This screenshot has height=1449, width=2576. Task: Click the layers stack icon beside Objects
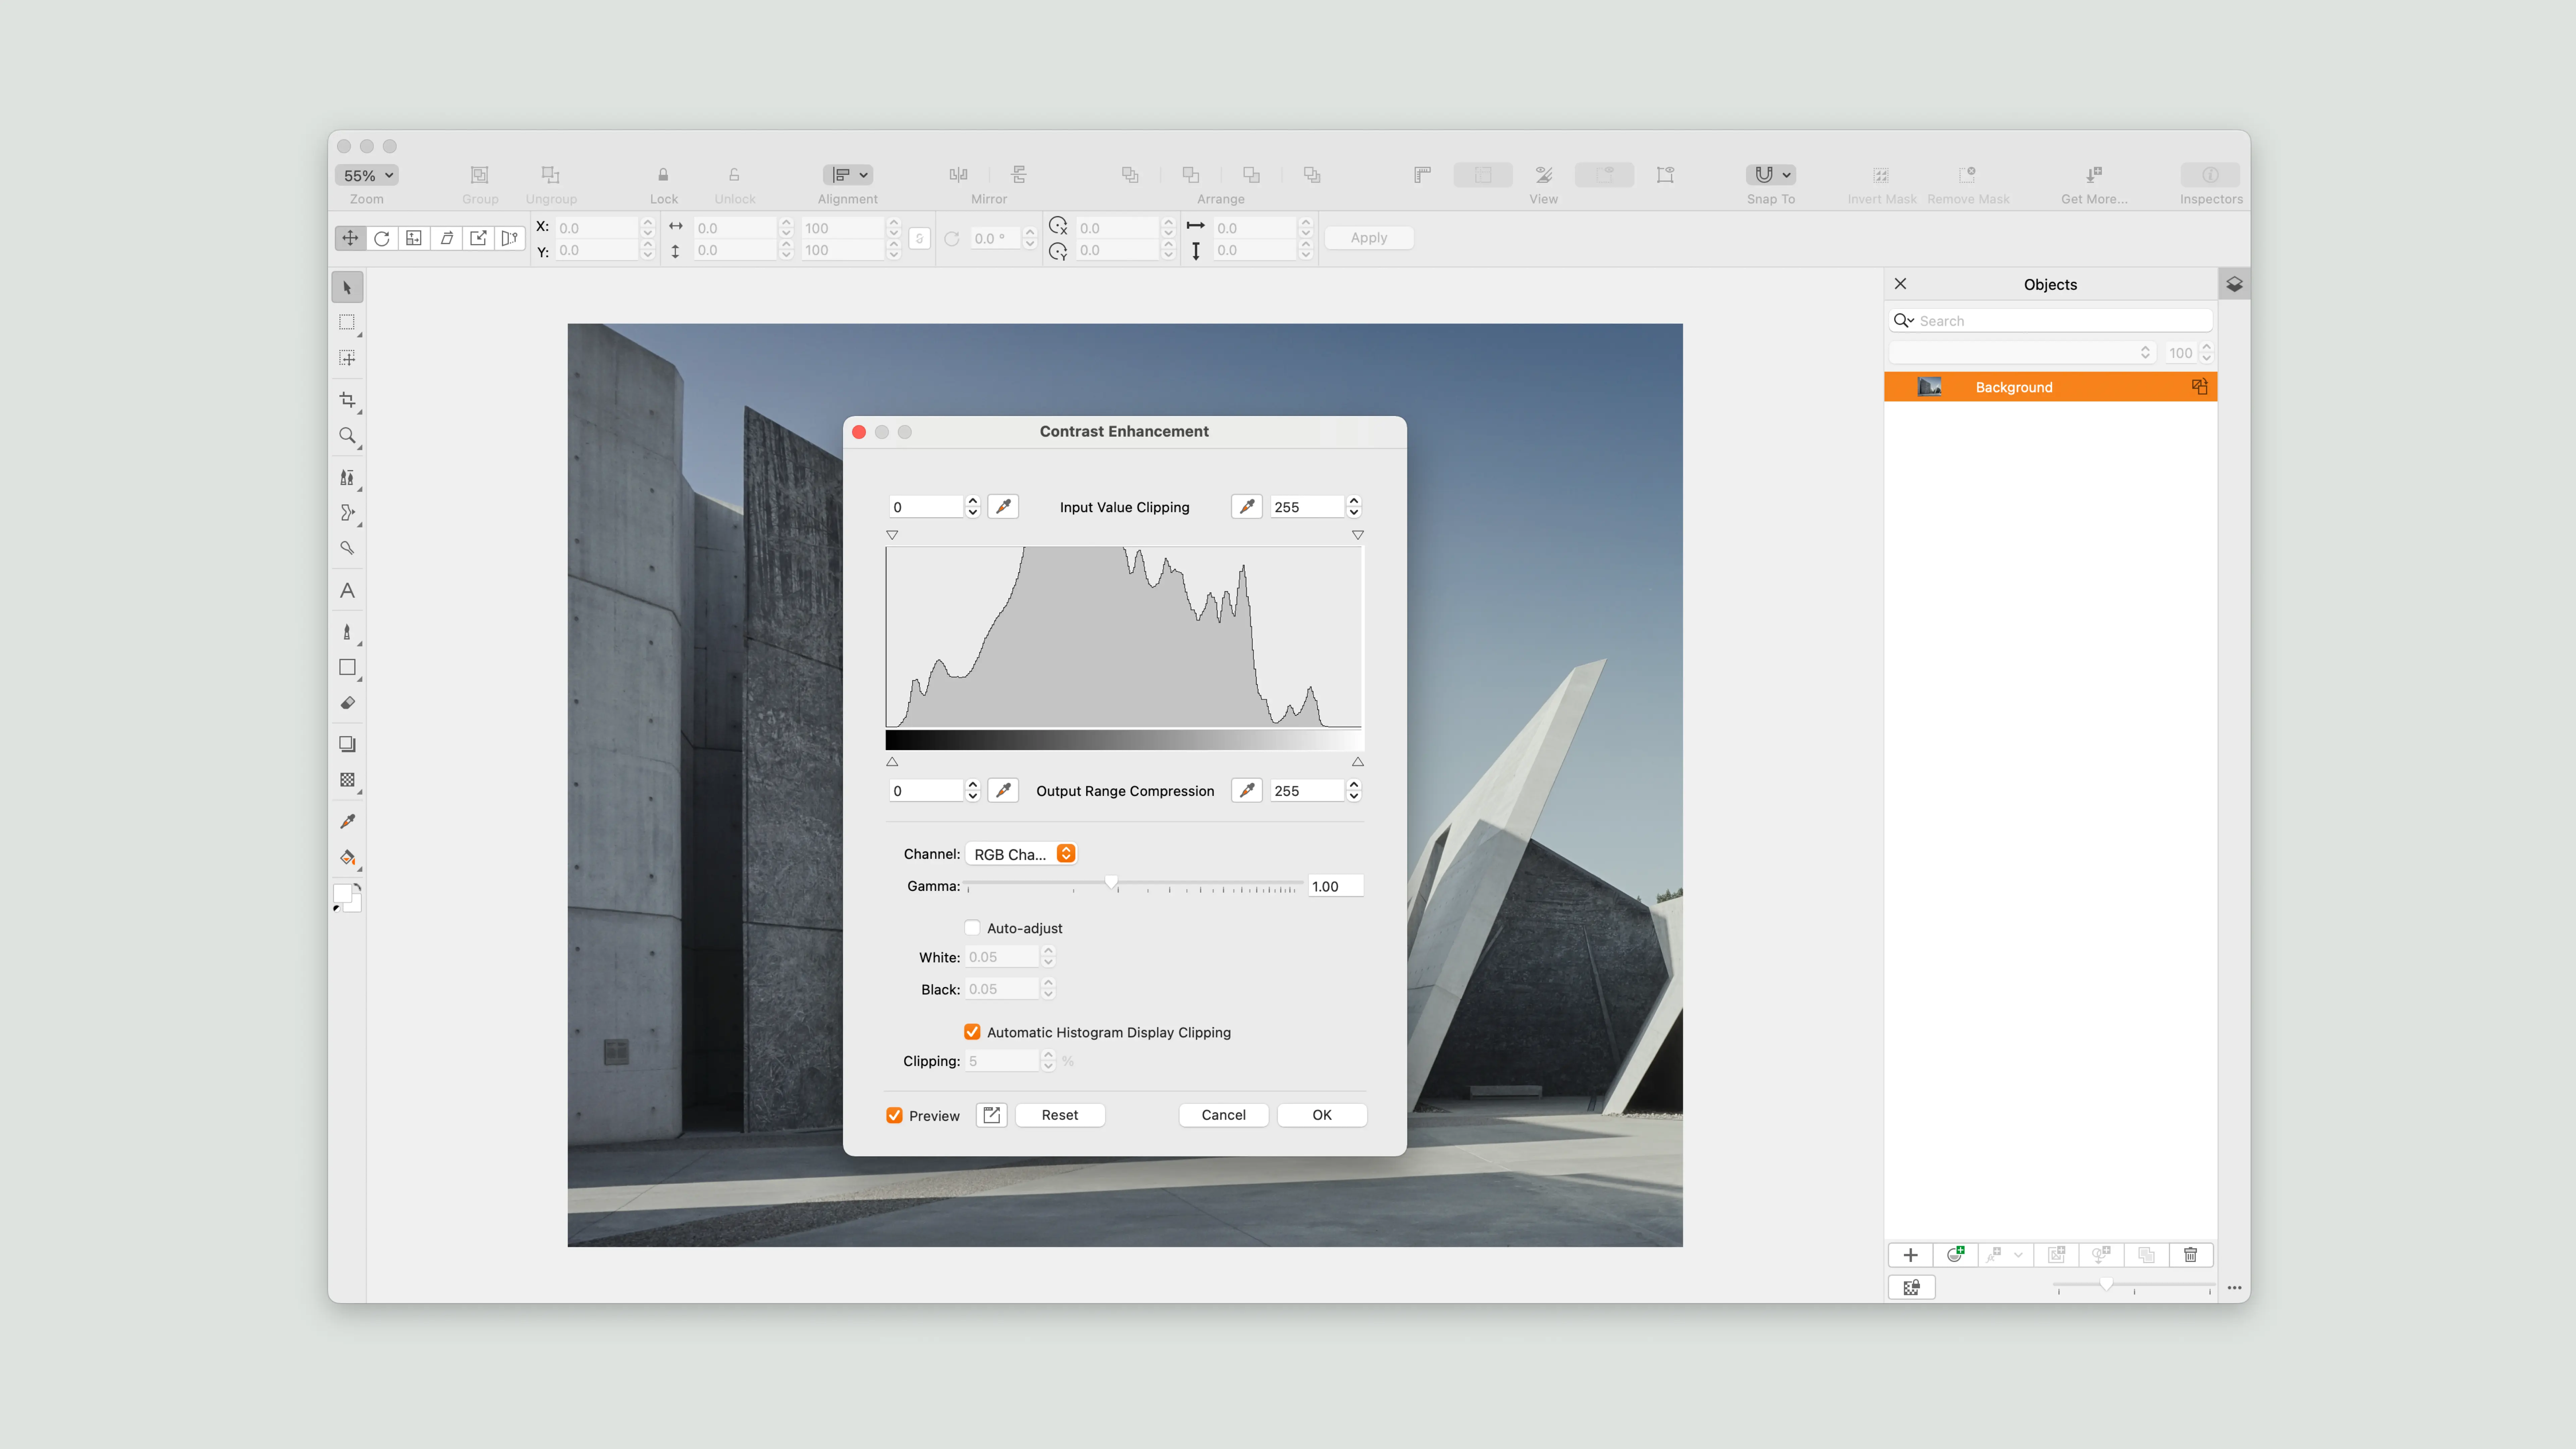pyautogui.click(x=2234, y=284)
